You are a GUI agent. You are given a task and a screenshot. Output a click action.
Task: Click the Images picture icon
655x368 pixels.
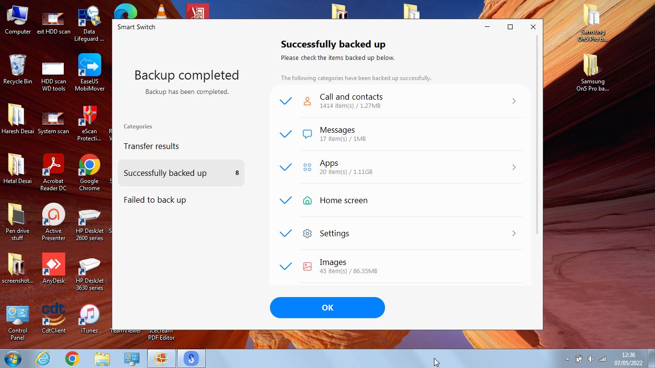[307, 266]
